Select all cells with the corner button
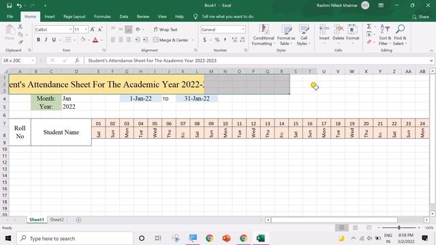The height and width of the screenshot is (245, 436). (x=5, y=71)
